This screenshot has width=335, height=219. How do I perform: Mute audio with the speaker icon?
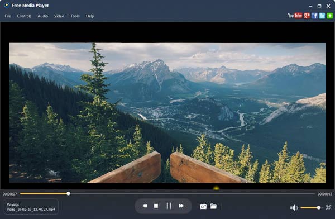point(294,208)
